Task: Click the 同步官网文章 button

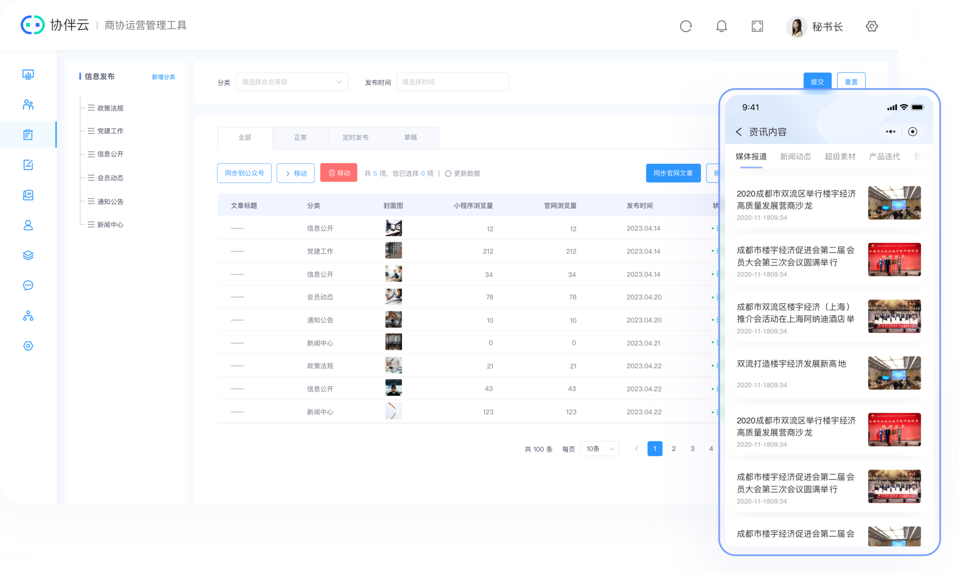Action: coord(673,173)
